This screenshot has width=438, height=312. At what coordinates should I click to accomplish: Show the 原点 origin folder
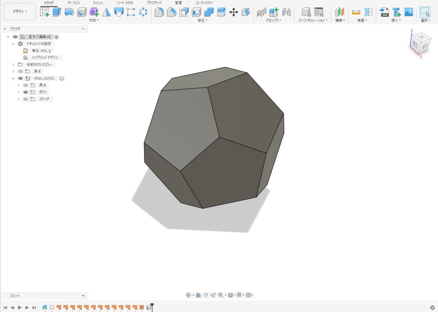point(21,71)
